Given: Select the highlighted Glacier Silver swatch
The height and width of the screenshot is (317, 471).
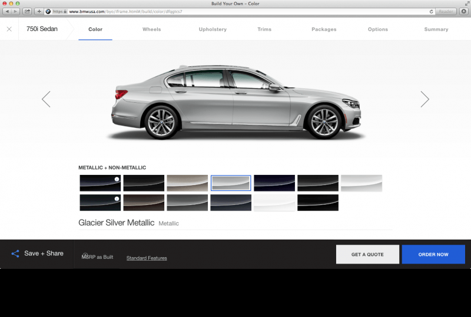Looking at the screenshot, I should click(231, 183).
